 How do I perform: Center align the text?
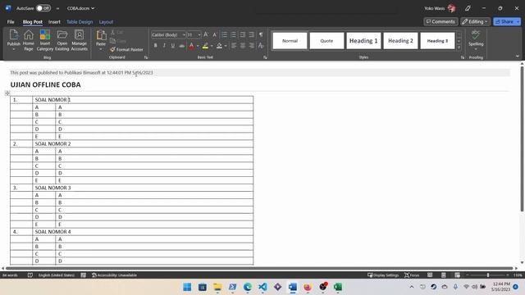pos(243,46)
